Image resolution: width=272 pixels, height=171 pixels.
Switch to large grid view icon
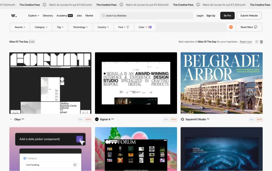261,42
